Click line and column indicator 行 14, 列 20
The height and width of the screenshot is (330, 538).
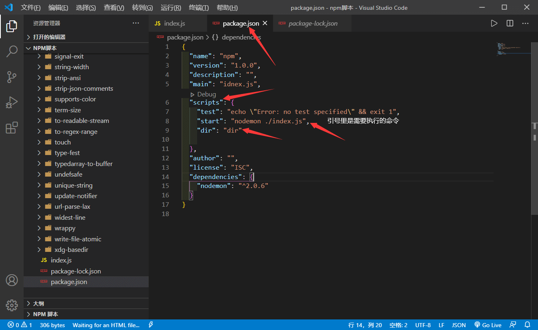pos(365,325)
